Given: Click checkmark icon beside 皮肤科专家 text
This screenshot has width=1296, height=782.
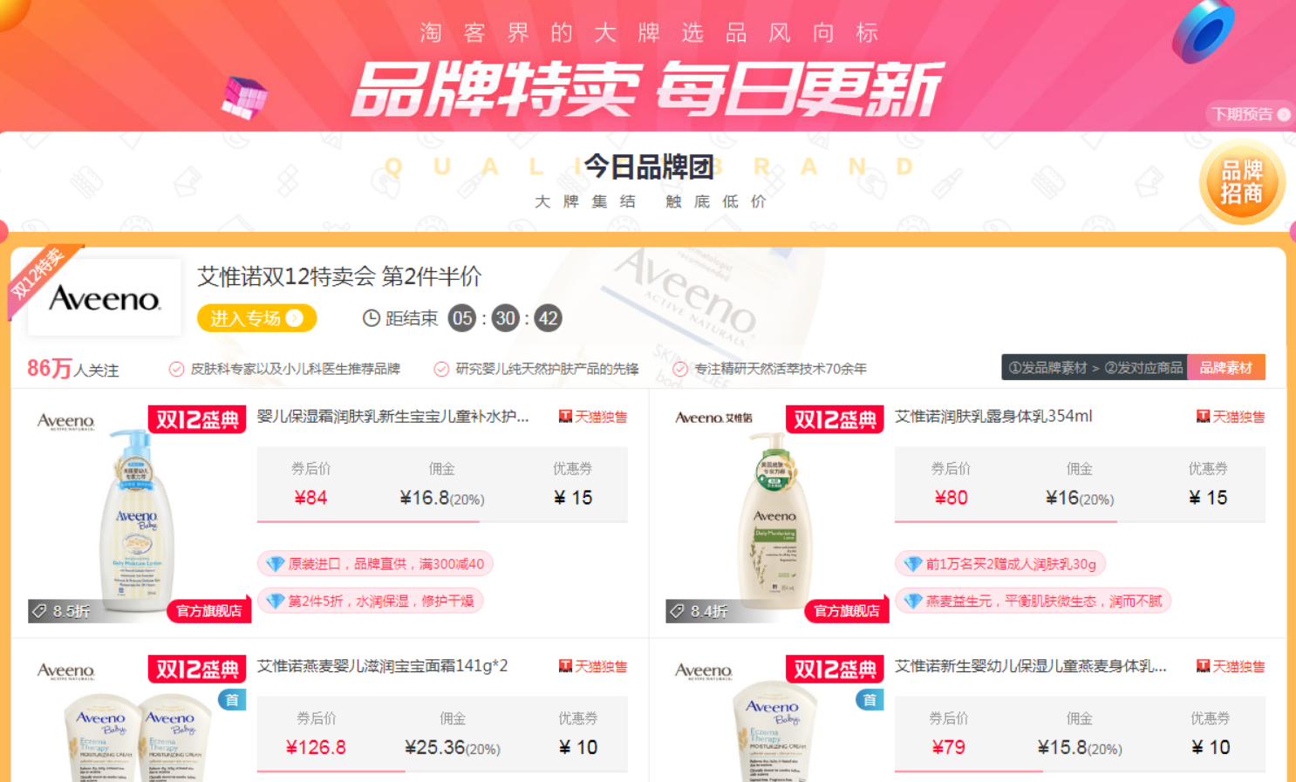Looking at the screenshot, I should coord(176,369).
